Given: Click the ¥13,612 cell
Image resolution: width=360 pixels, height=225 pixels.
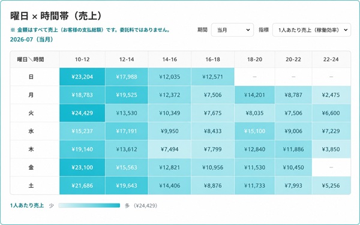Looking at the screenshot, I should tap(127, 149).
